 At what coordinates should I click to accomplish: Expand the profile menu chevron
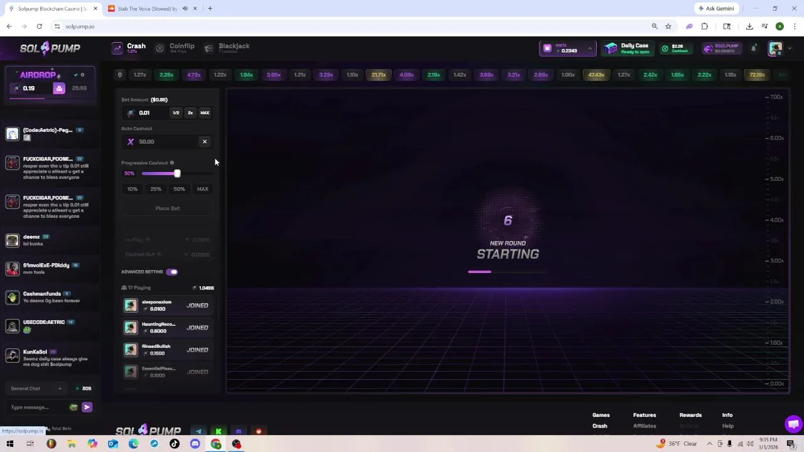pos(790,48)
